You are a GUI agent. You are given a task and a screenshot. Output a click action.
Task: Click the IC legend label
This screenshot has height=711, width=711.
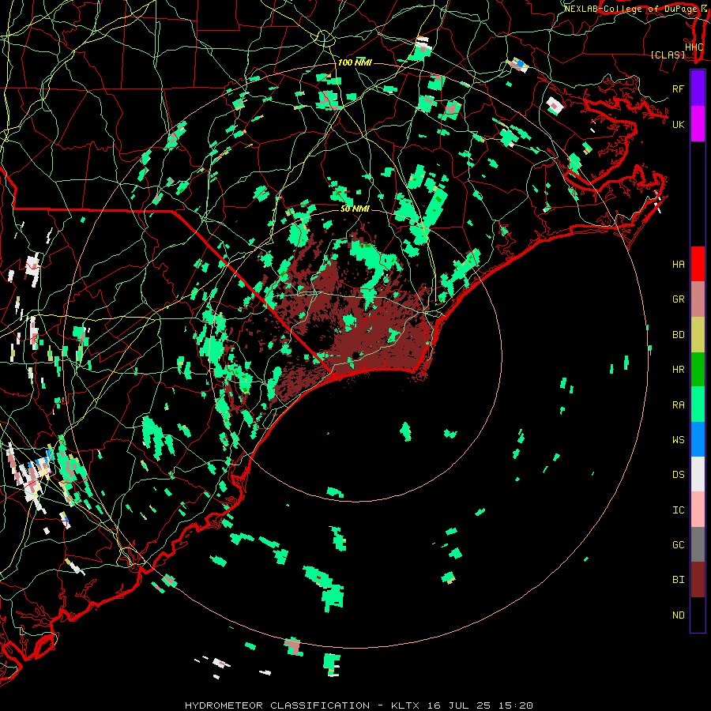click(679, 510)
